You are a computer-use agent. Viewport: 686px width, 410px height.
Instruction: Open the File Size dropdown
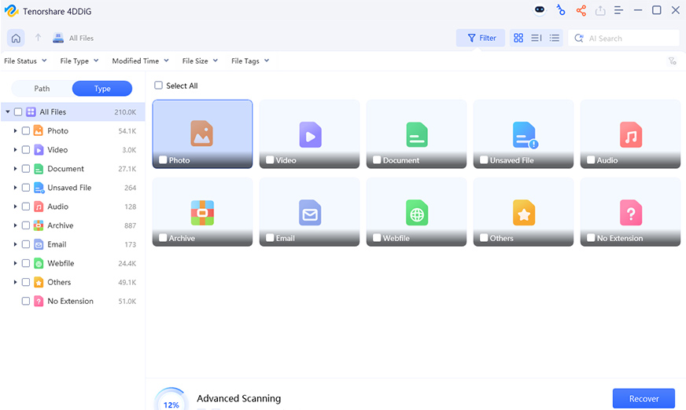[200, 60]
